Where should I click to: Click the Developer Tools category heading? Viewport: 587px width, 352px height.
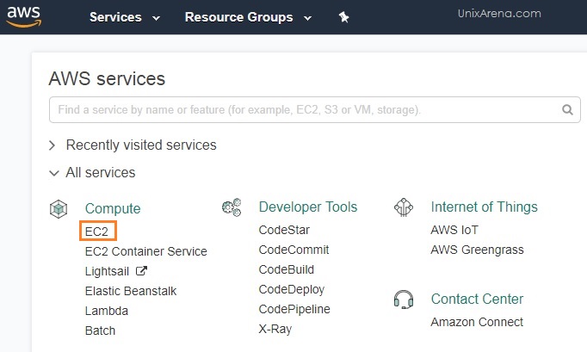[x=308, y=207]
